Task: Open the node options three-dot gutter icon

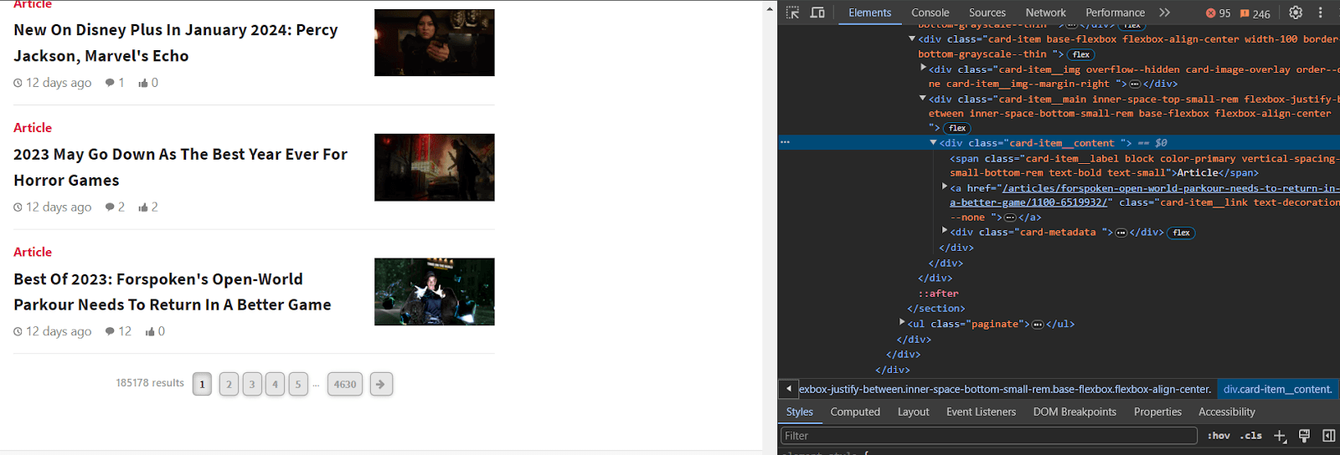Action: (785, 143)
